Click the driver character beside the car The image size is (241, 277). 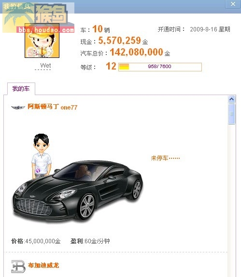[42, 156]
